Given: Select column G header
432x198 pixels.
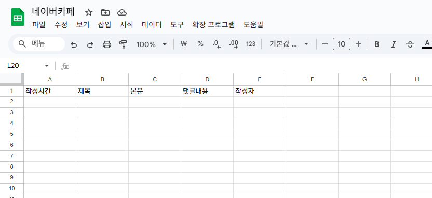Looking at the screenshot, I should (x=365, y=79).
